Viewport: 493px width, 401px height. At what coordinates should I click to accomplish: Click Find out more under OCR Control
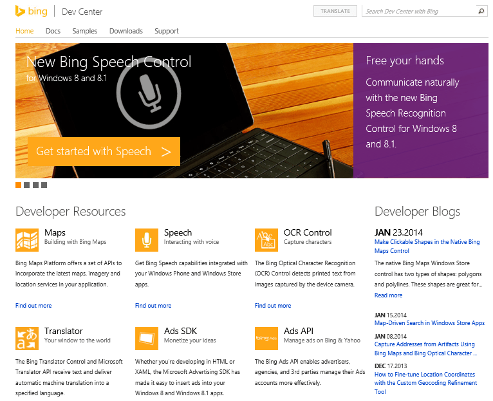click(273, 305)
